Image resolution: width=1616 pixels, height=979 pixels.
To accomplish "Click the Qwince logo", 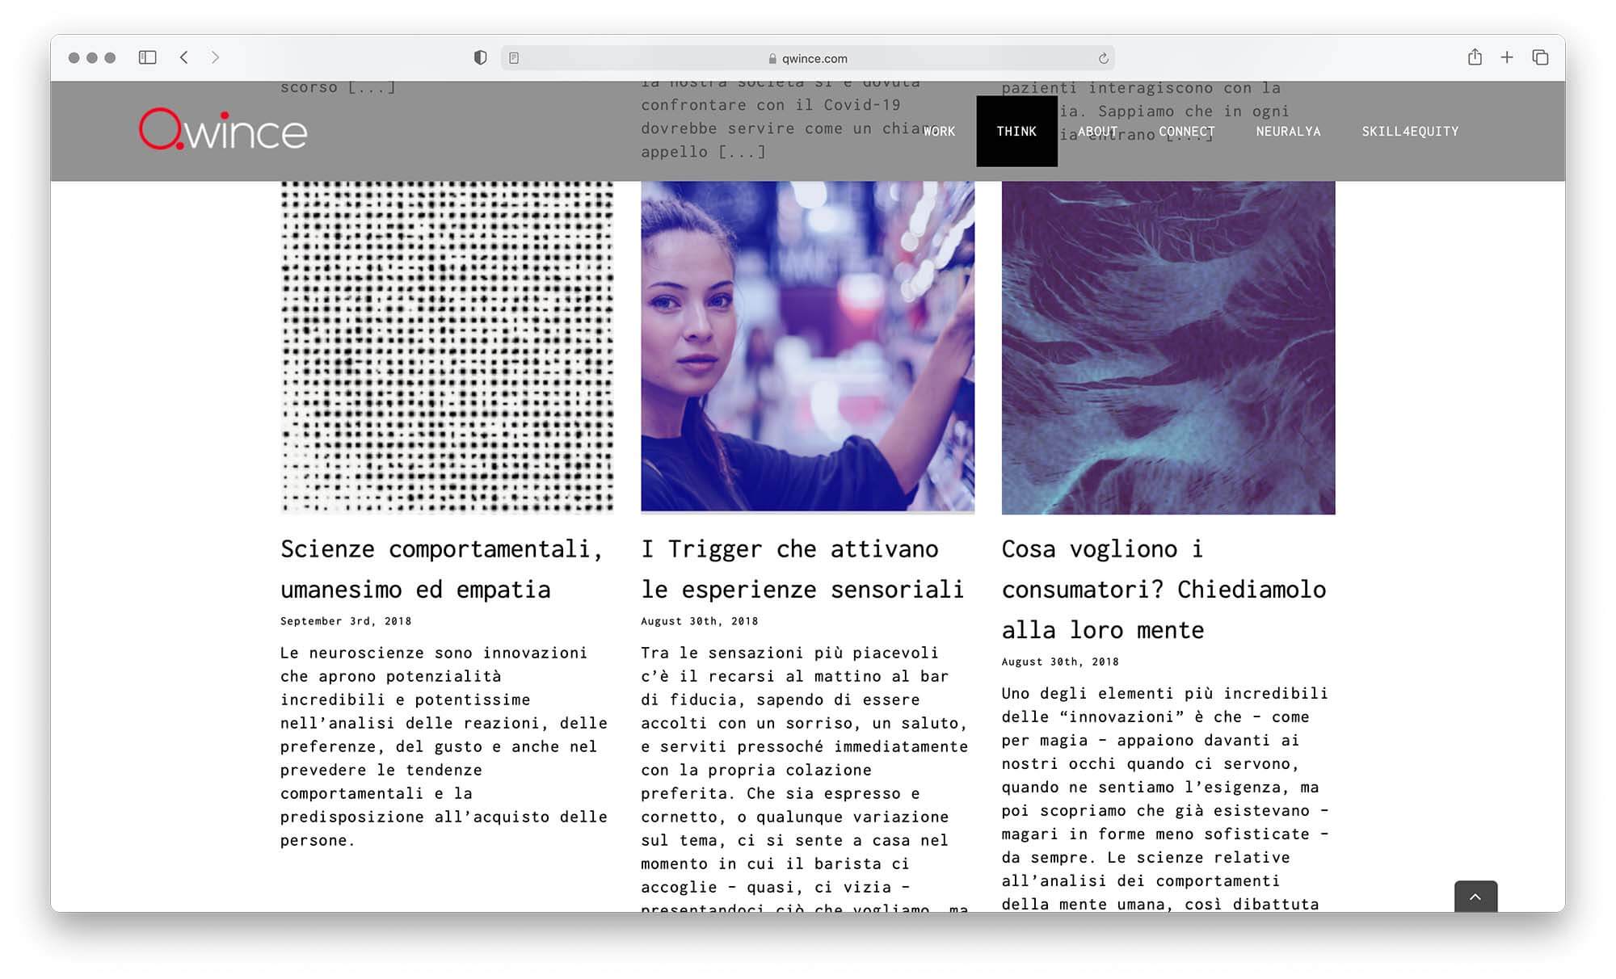I will pyautogui.click(x=223, y=129).
